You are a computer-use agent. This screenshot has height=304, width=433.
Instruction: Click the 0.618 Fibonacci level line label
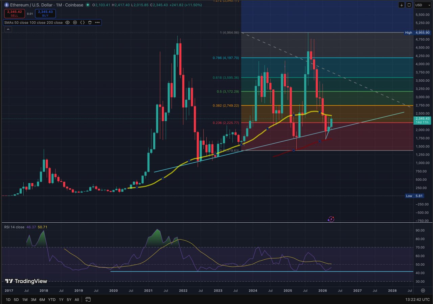click(226, 78)
